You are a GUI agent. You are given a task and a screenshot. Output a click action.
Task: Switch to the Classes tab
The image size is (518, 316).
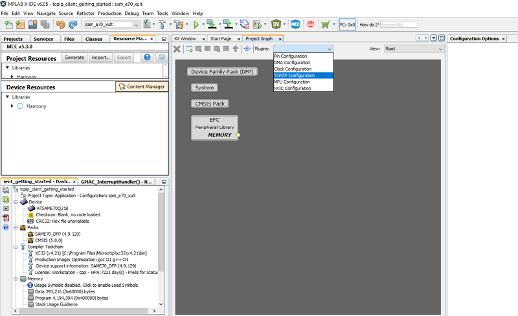[x=94, y=39]
